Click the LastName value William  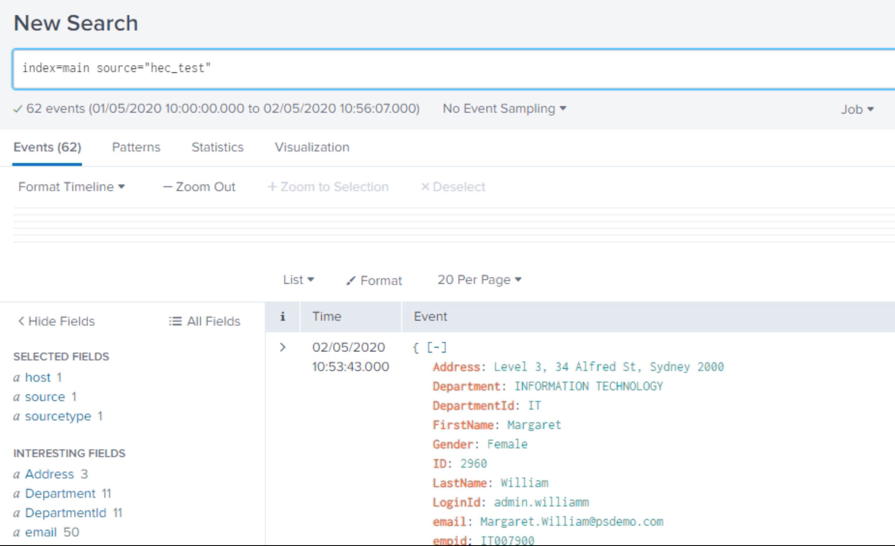(x=524, y=483)
